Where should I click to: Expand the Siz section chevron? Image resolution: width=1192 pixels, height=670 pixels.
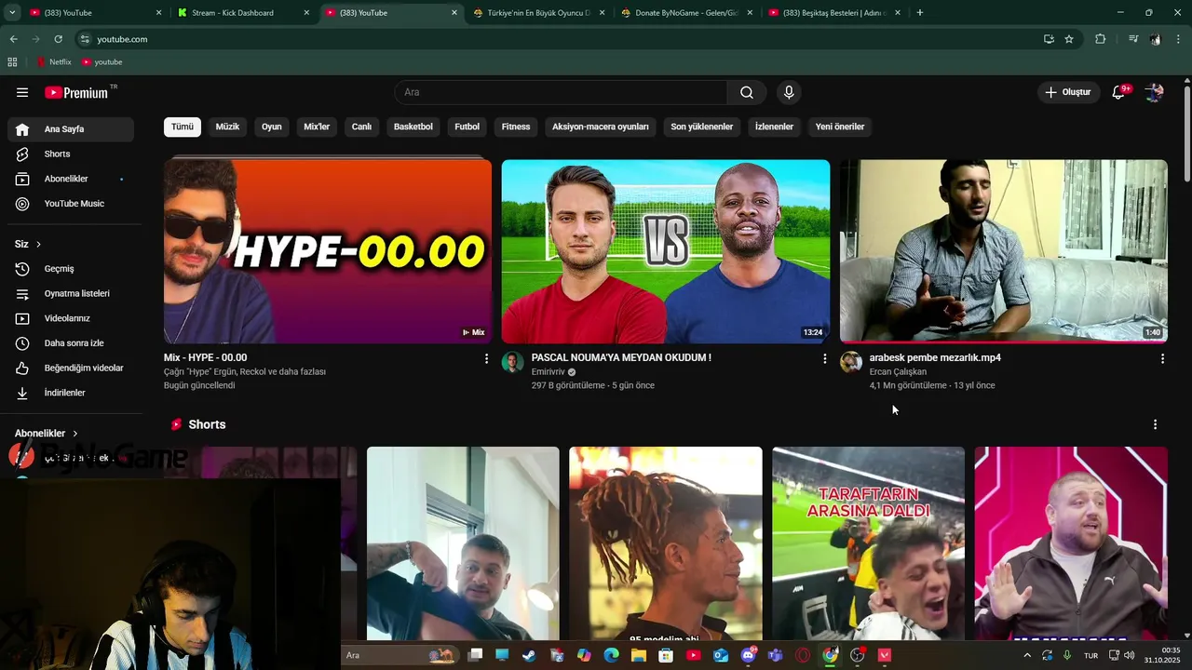38,244
